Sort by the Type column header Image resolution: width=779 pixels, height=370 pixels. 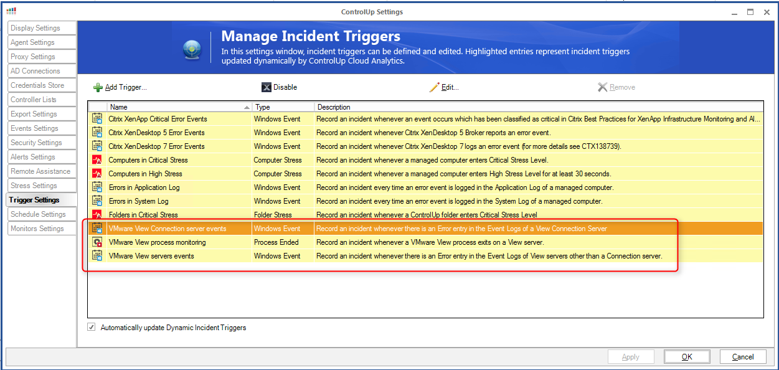(x=283, y=107)
